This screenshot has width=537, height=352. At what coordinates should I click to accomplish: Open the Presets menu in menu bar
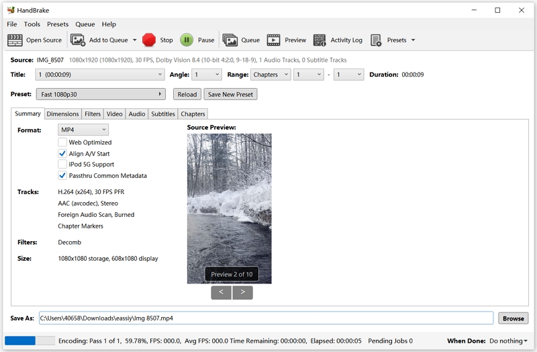tap(58, 24)
